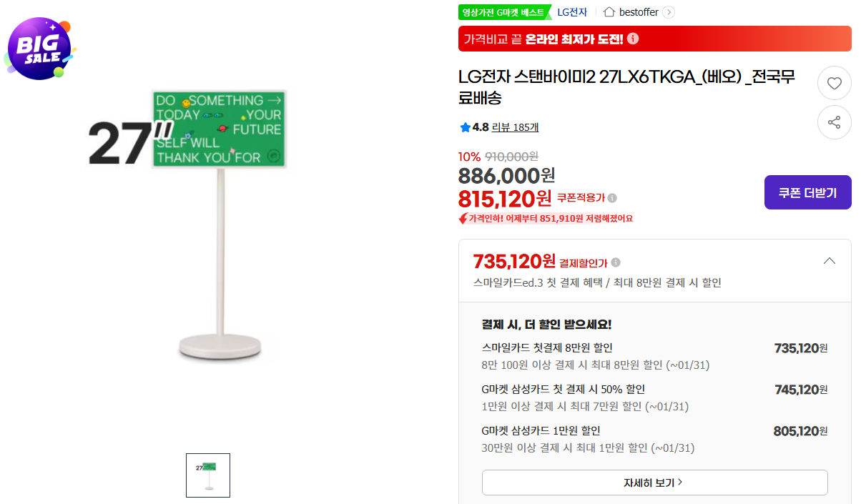
Task: Open the 리뷰 185개 reviews link
Action: click(x=515, y=127)
